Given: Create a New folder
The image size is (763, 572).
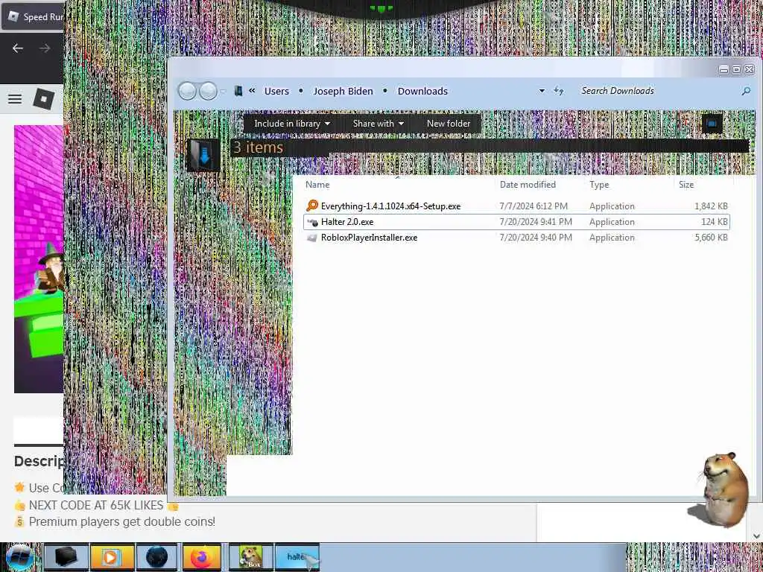Looking at the screenshot, I should coord(448,124).
